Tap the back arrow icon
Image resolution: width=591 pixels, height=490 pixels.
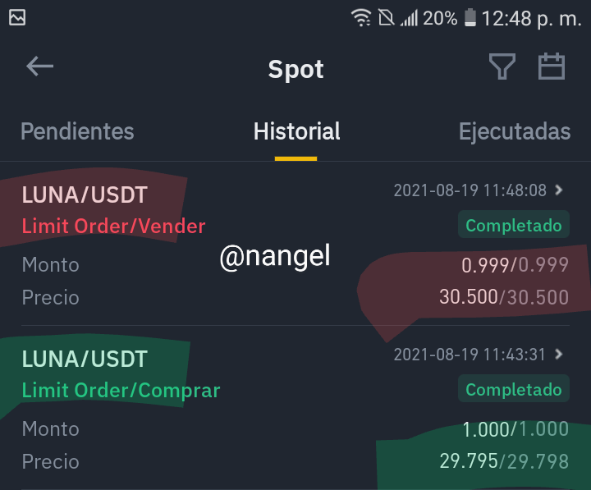[x=39, y=66]
